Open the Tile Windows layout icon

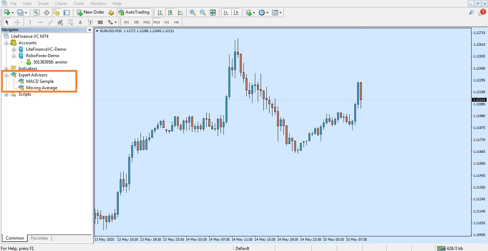213,12
